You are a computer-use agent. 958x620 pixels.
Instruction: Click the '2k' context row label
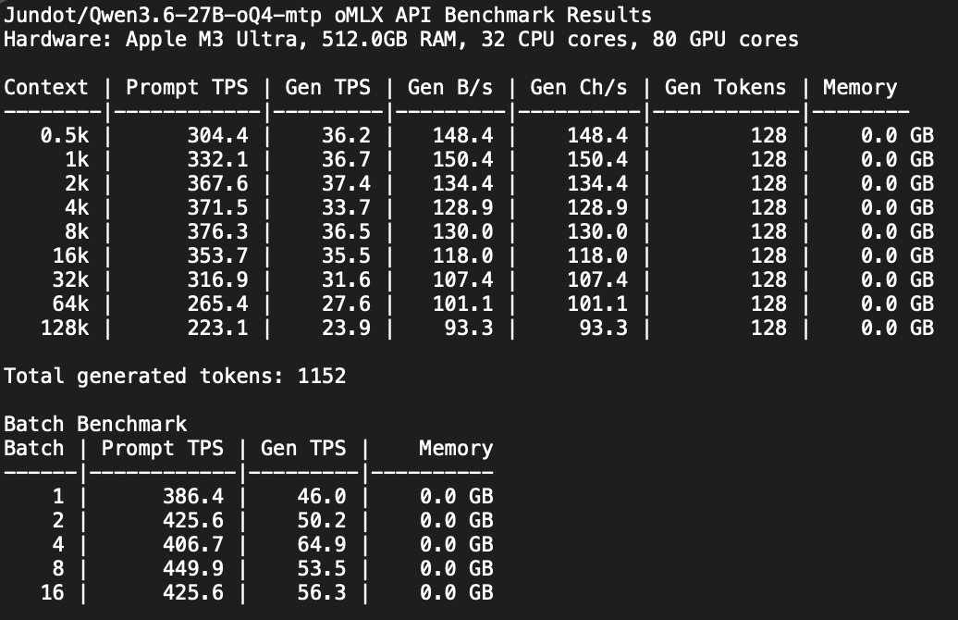point(77,183)
